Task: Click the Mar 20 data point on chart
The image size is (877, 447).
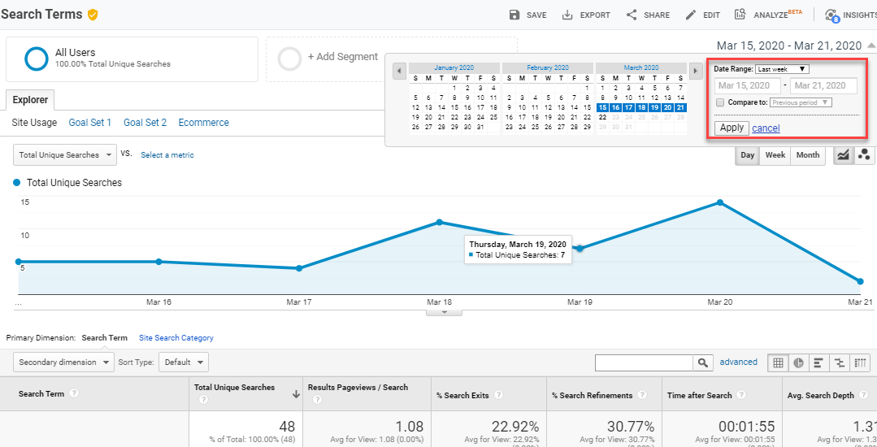Action: pyautogui.click(x=719, y=202)
